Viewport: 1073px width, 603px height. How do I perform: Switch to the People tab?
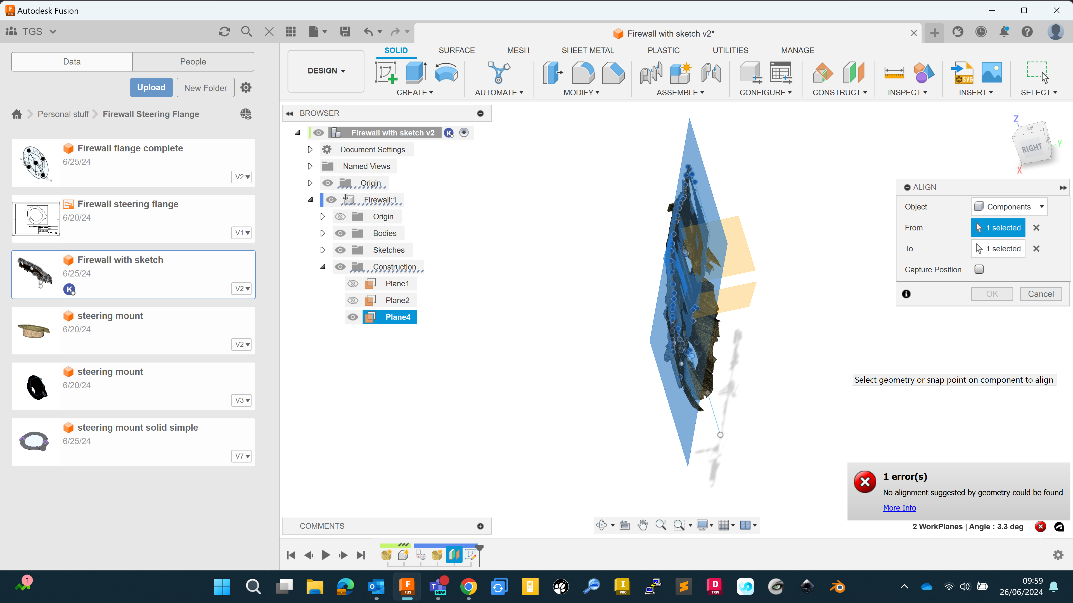[x=193, y=62]
